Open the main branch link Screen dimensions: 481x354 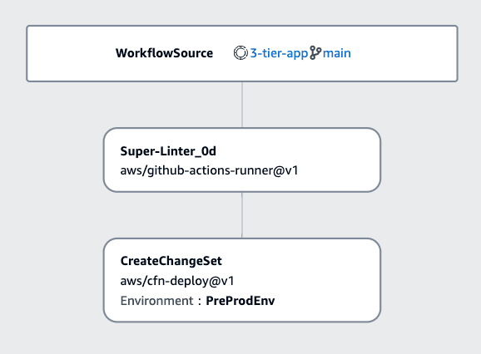[x=336, y=53]
